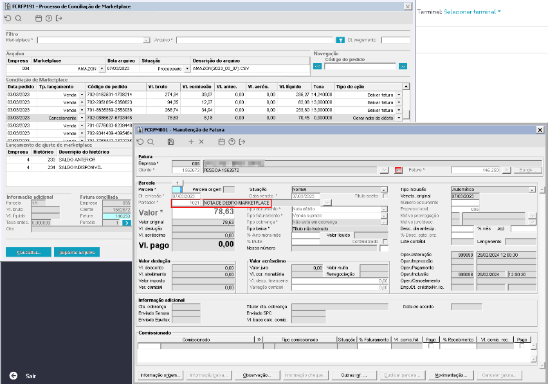Click next order navigation arrow button

[403, 66]
